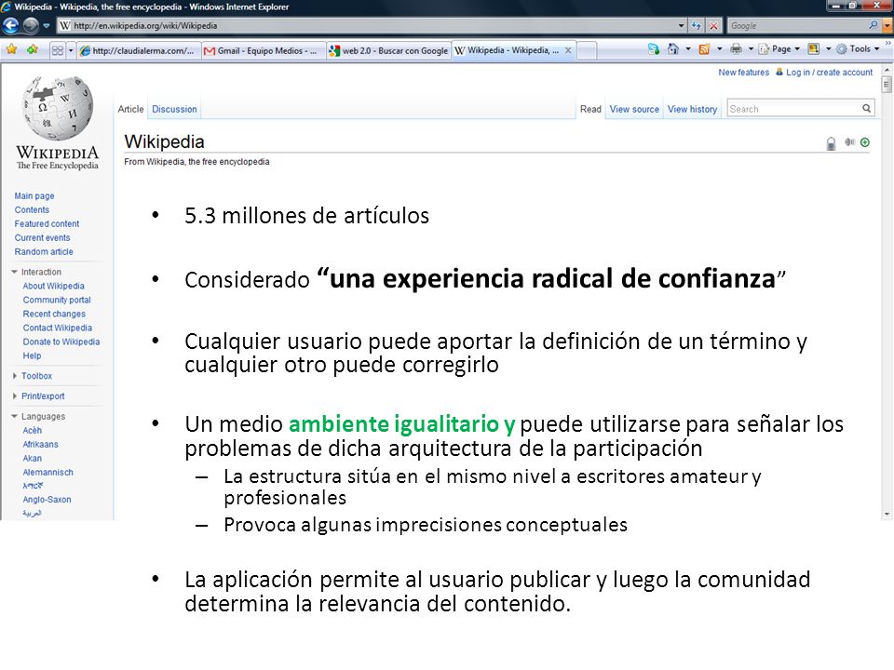This screenshot has width=894, height=670.
Task: Collapse the Languages sidebar section
Action: [38, 417]
